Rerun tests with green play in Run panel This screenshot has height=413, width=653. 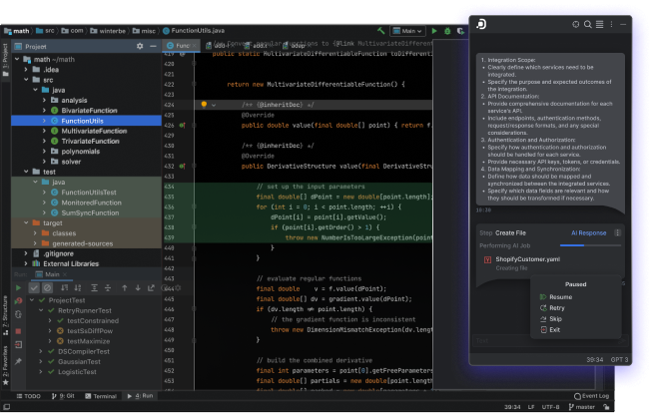click(18, 288)
